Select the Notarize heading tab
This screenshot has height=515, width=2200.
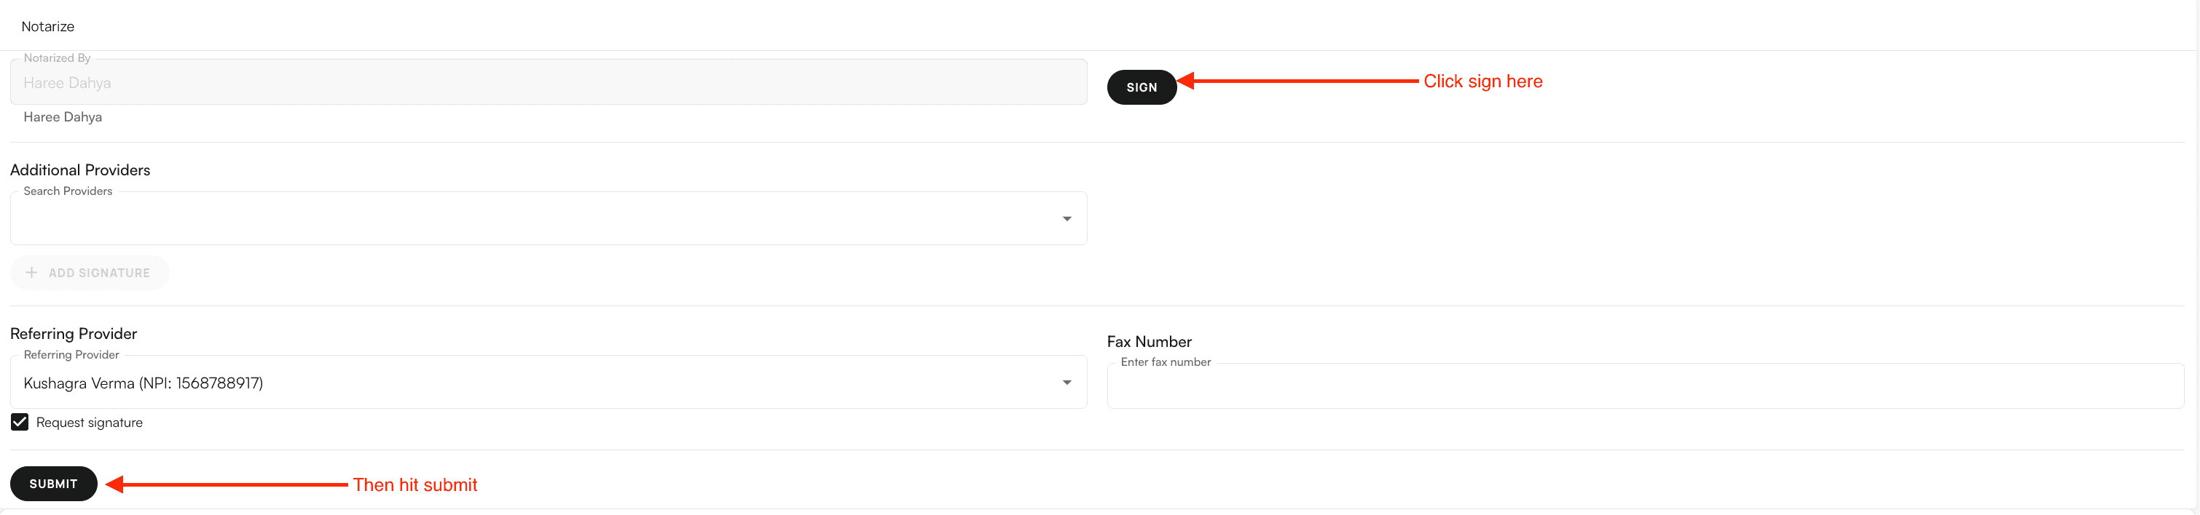tap(47, 25)
